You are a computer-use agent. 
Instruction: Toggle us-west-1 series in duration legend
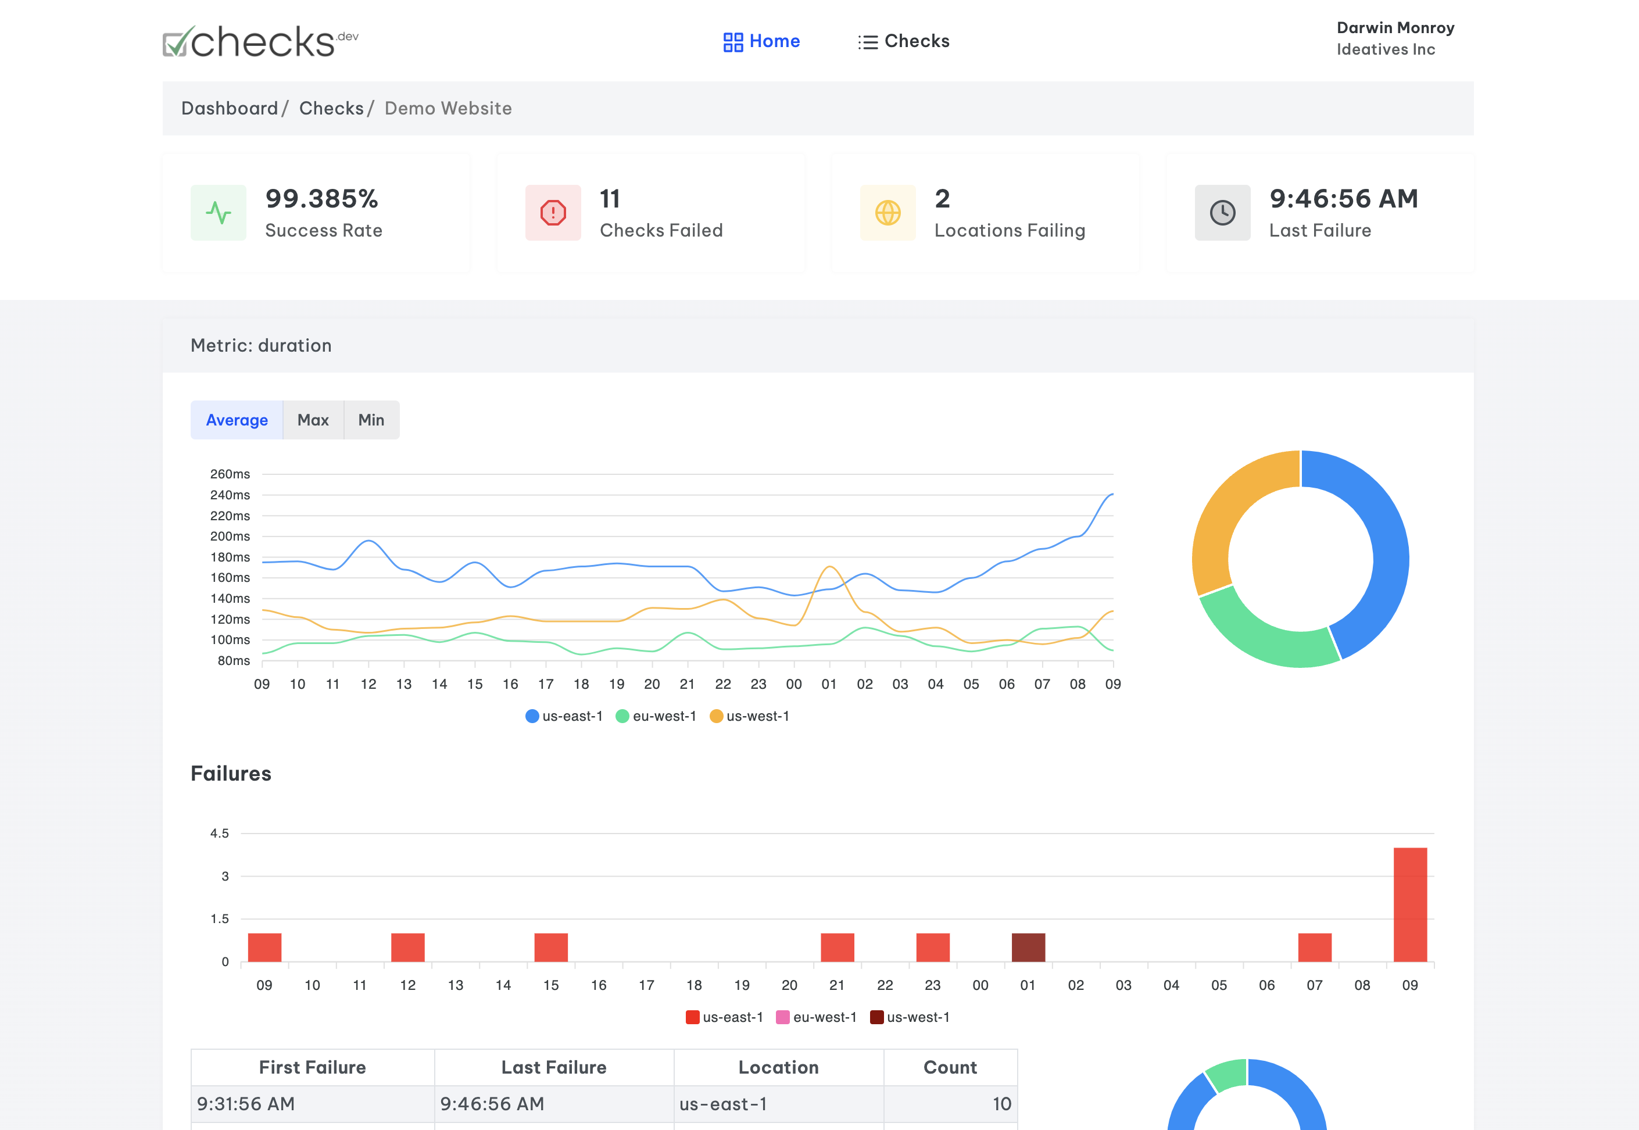pyautogui.click(x=749, y=716)
